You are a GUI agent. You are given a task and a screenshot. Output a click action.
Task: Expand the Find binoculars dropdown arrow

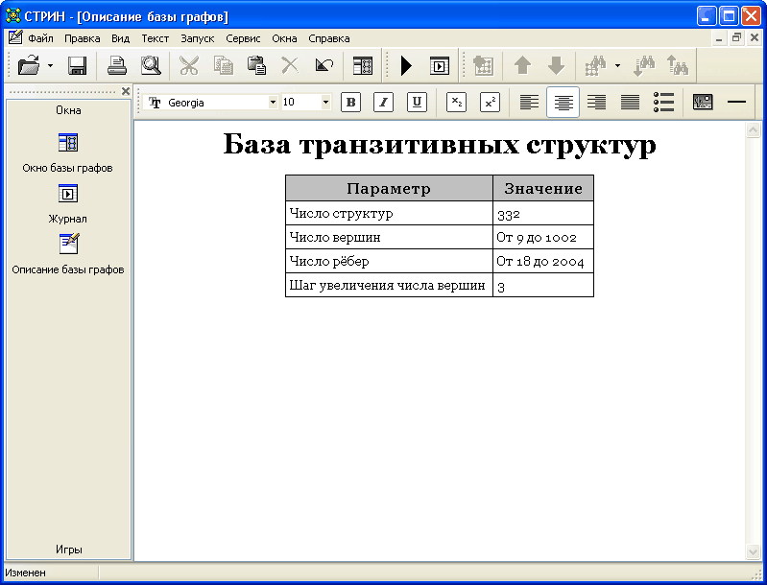[x=617, y=65]
